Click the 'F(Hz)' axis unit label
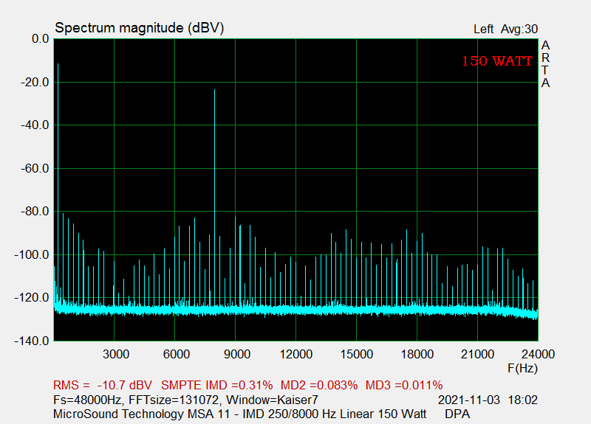Screen dimensions: 591x424 (x=522, y=368)
